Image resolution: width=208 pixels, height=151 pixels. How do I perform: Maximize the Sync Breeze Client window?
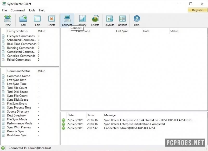point(191,4)
